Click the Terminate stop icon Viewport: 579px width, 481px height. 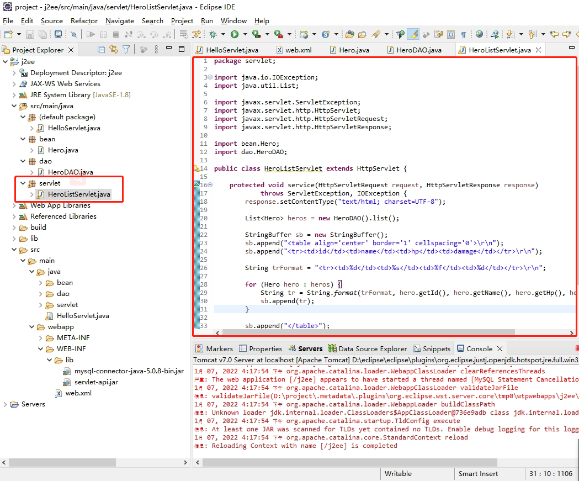tap(116, 34)
